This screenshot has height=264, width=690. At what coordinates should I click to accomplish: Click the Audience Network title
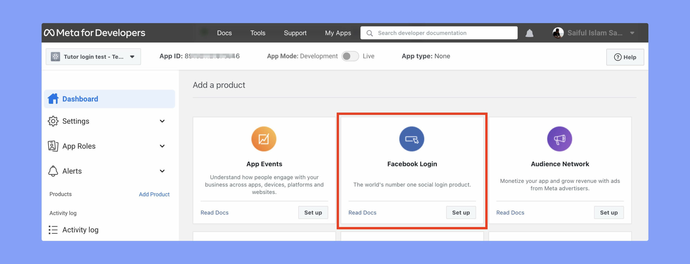(560, 164)
